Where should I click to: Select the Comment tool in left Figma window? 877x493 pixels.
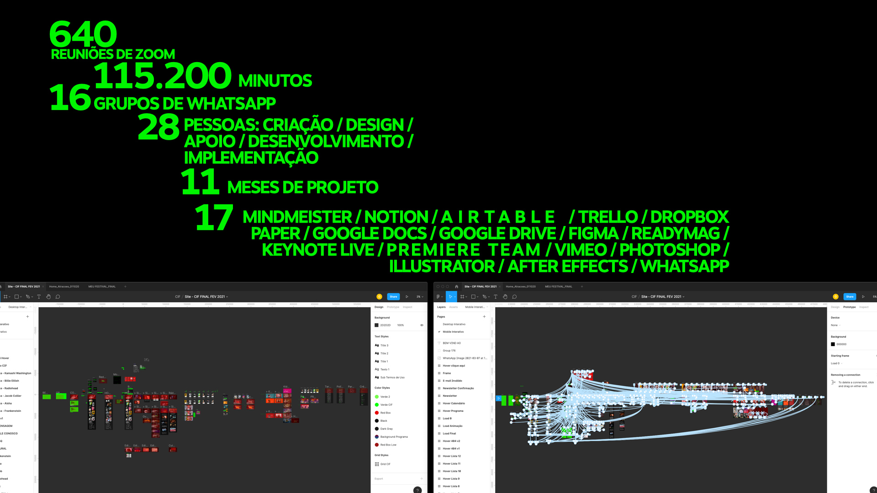coord(58,297)
